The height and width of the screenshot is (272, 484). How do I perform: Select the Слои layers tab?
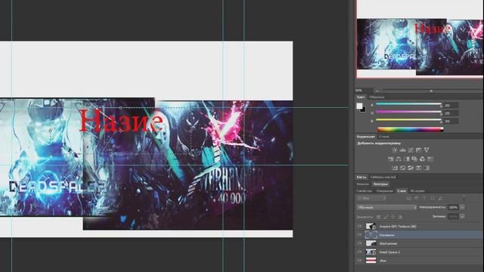[x=402, y=191]
